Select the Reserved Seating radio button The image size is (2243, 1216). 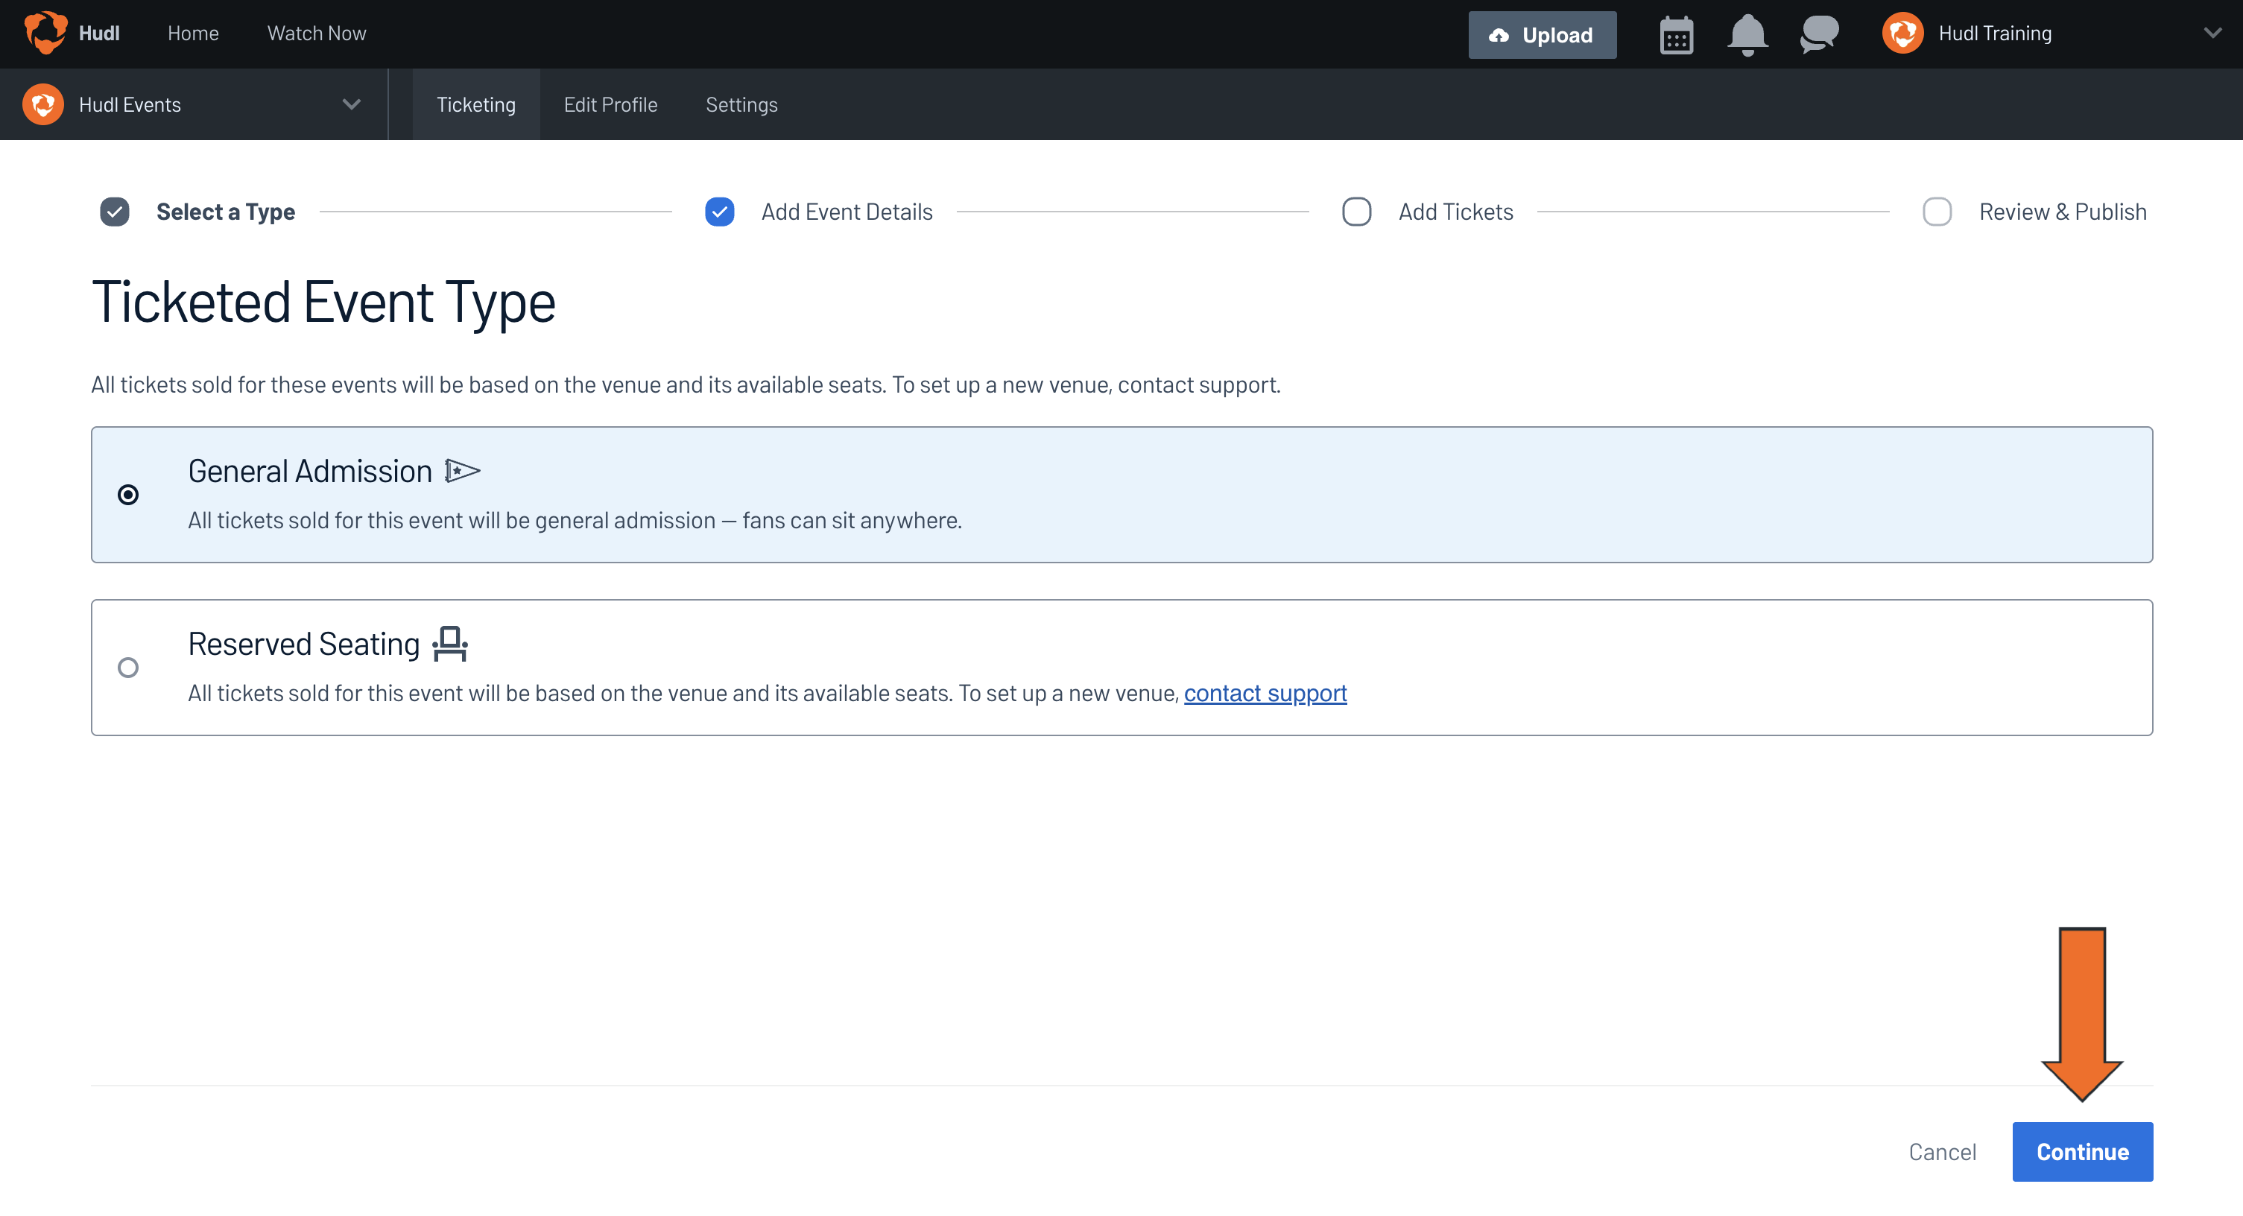pos(128,668)
